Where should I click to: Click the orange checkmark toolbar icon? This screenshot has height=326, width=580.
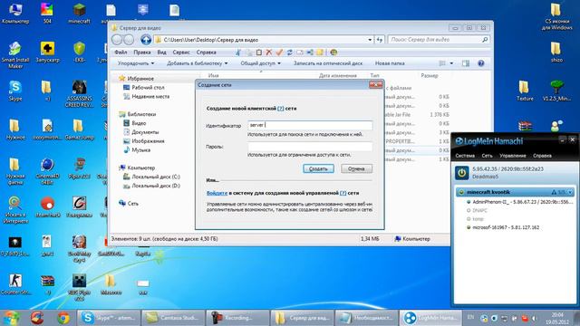pyautogui.click(x=279, y=53)
